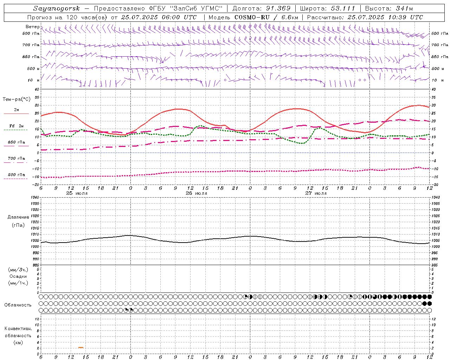Image resolution: width=450 pixels, height=360 pixels.
Task: Click the 'Долгота: 91.369' longitude value
Action: coord(262,8)
